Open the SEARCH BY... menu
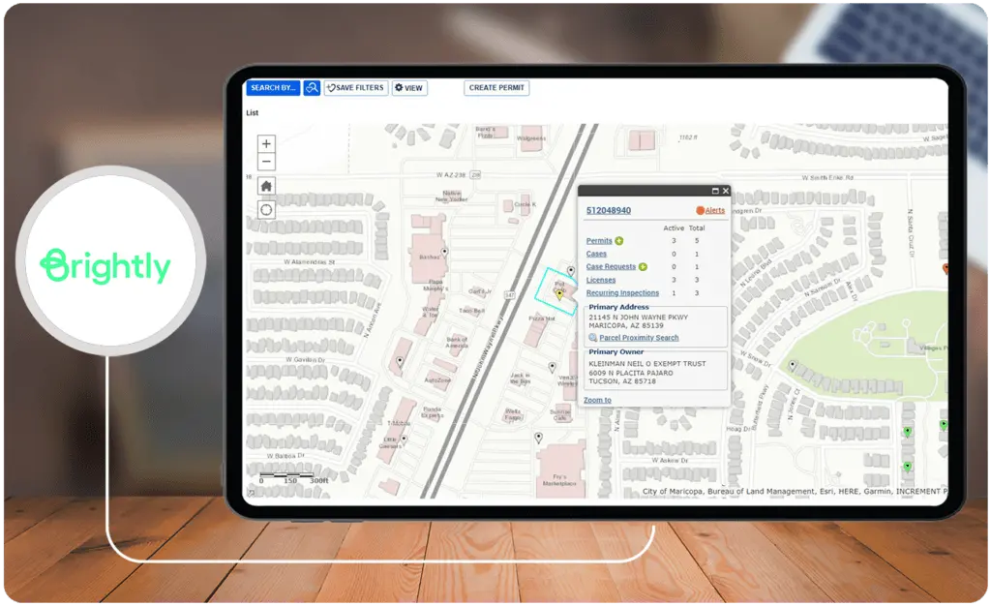Screen dimensions: 991x606 click(x=273, y=88)
